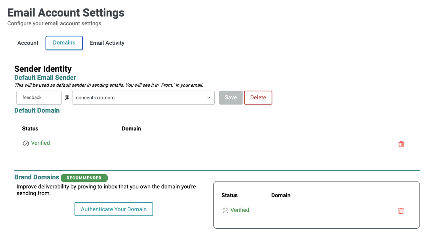This screenshot has height=237, width=431.
Task: Click the verified check icon in Brand Domains panel
Action: click(225, 210)
